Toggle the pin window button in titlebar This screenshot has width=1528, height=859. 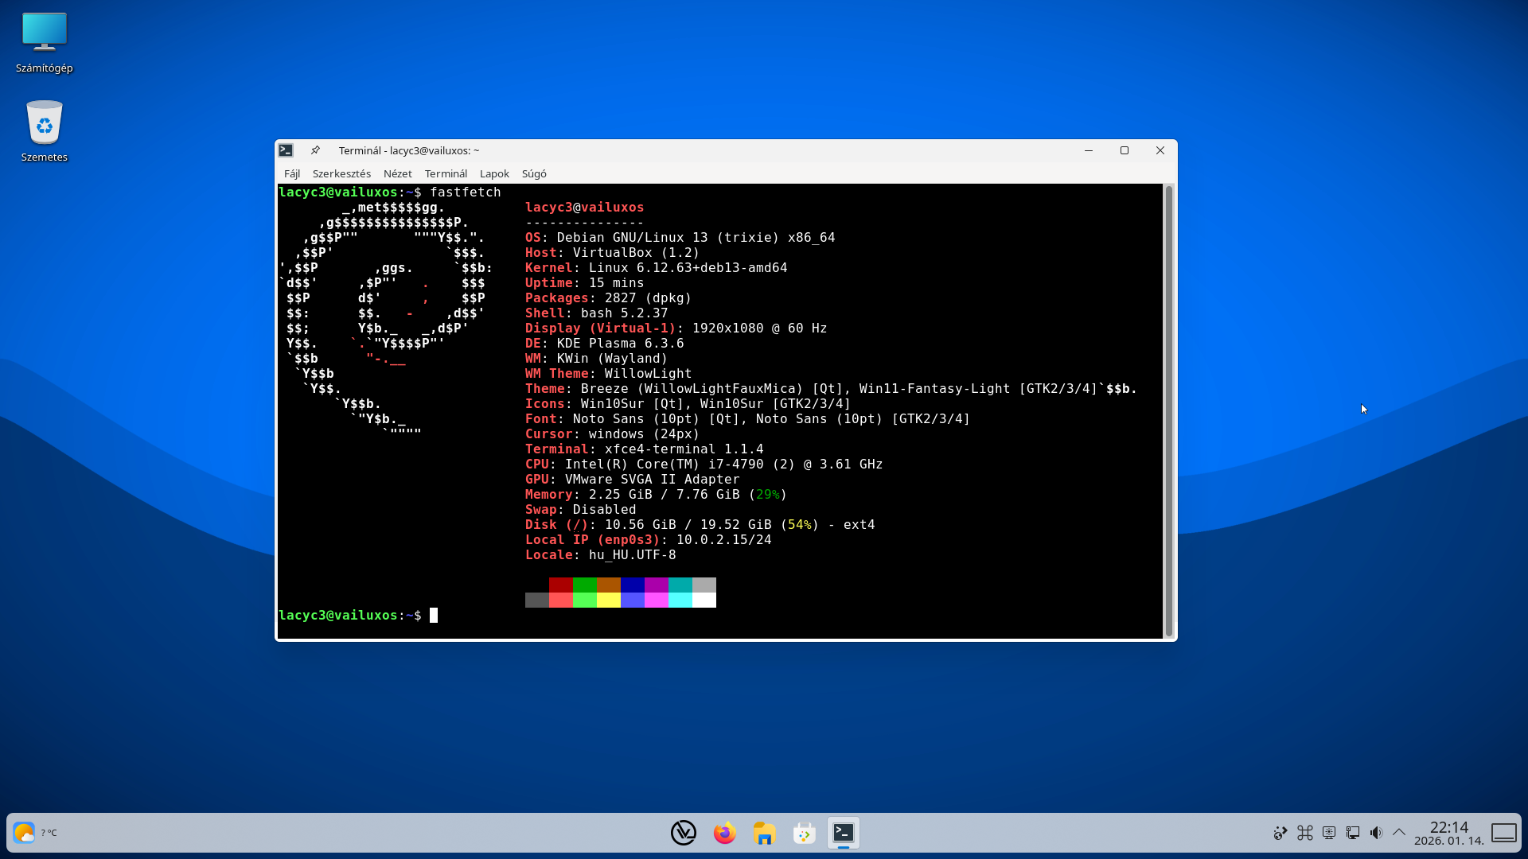pos(315,150)
